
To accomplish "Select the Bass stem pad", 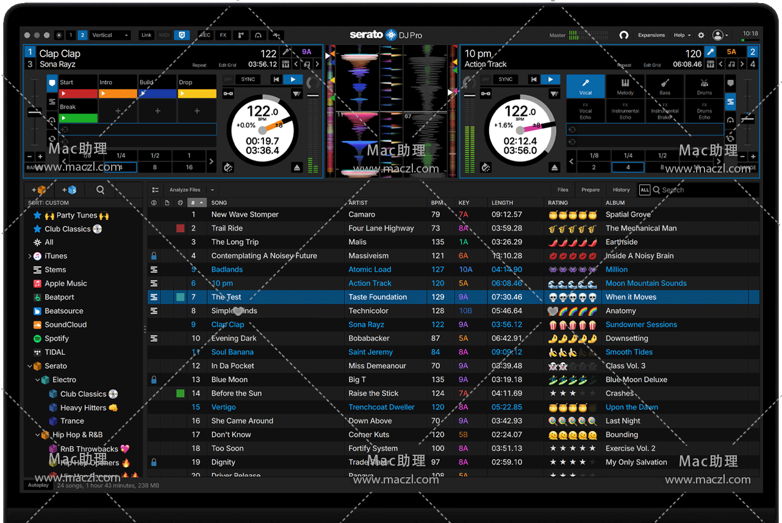I will [x=665, y=87].
